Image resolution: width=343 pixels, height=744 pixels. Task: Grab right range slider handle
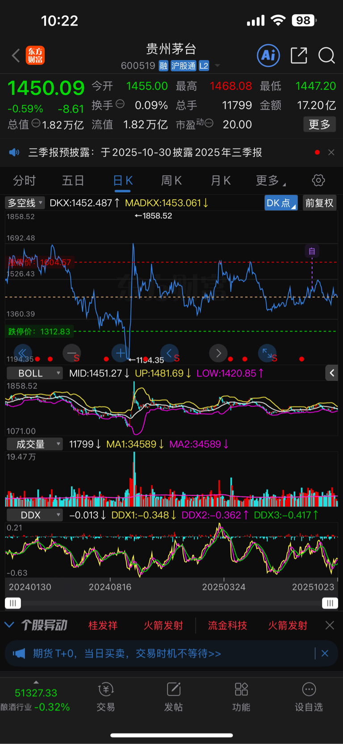point(330,603)
